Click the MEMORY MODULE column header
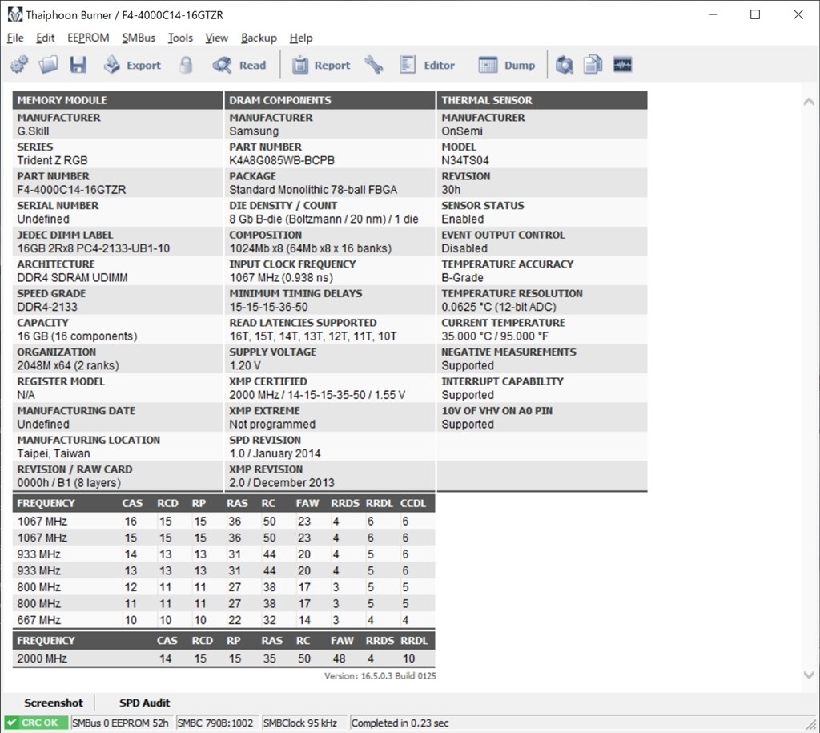Screen dimensions: 820x733 (117, 100)
